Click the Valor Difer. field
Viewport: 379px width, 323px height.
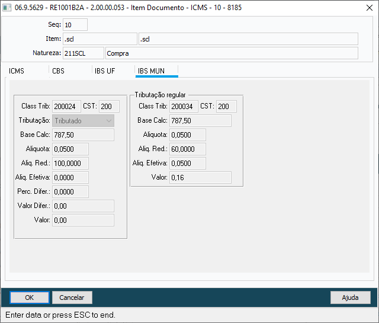point(83,206)
